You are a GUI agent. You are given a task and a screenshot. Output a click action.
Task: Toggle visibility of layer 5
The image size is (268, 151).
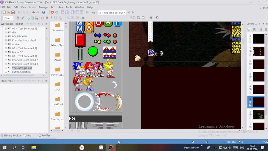(x=250, y=76)
